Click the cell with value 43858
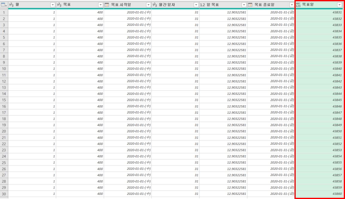Screen dimensions: 345x199 (x=319, y=181)
